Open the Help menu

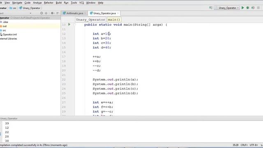pyautogui.click(x=101, y=3)
